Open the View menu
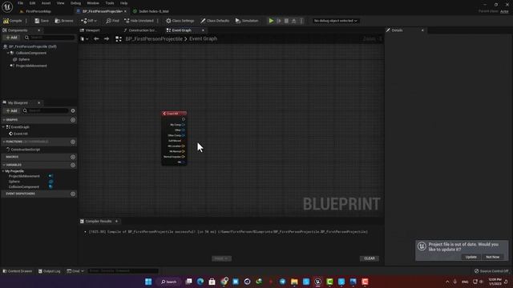This screenshot has height=288, width=513. click(61, 3)
